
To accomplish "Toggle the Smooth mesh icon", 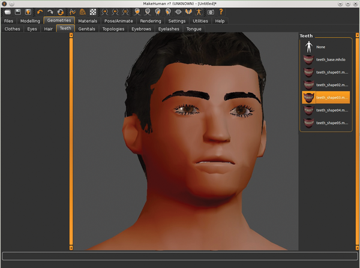I will pos(73,12).
